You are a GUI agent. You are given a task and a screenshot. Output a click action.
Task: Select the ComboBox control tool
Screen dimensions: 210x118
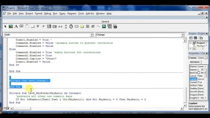49,27
